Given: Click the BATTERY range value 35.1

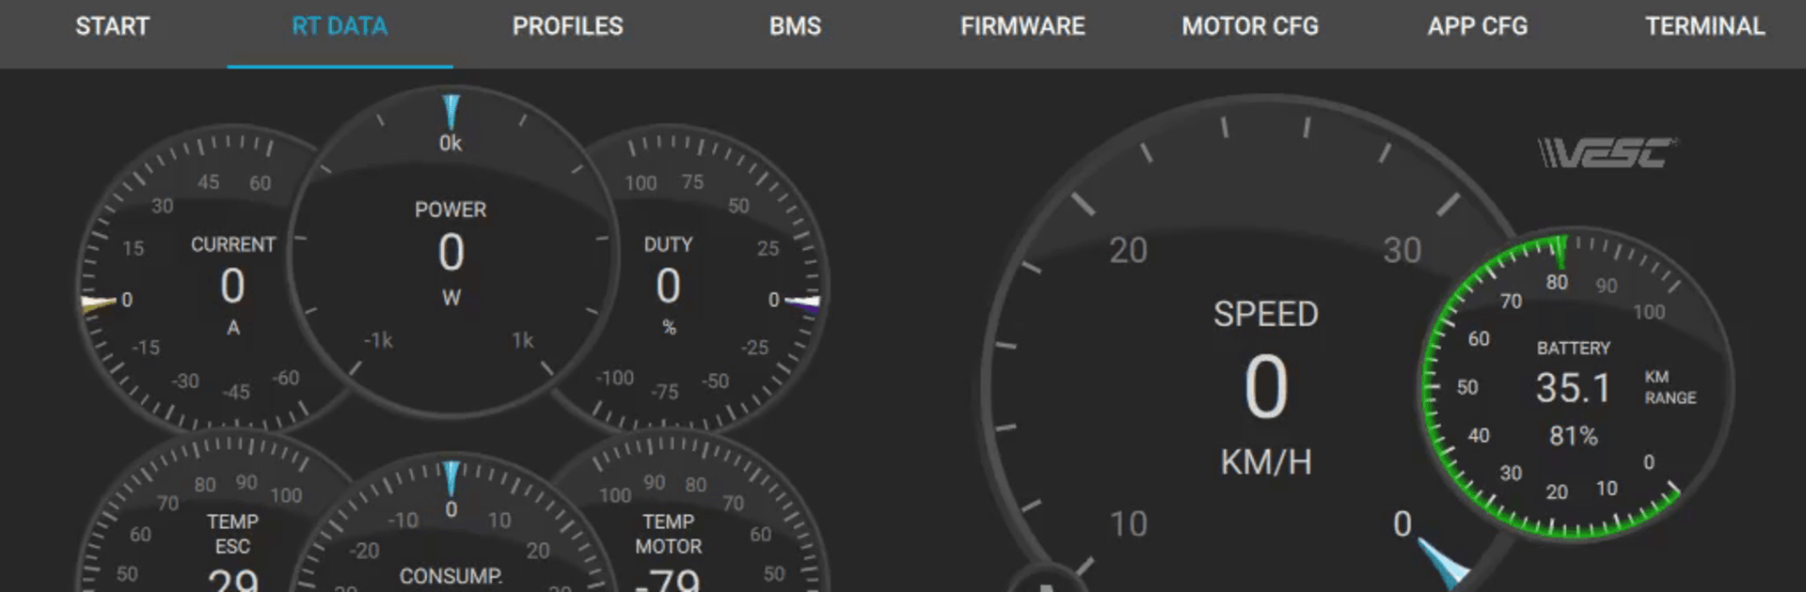Looking at the screenshot, I should 1573,388.
